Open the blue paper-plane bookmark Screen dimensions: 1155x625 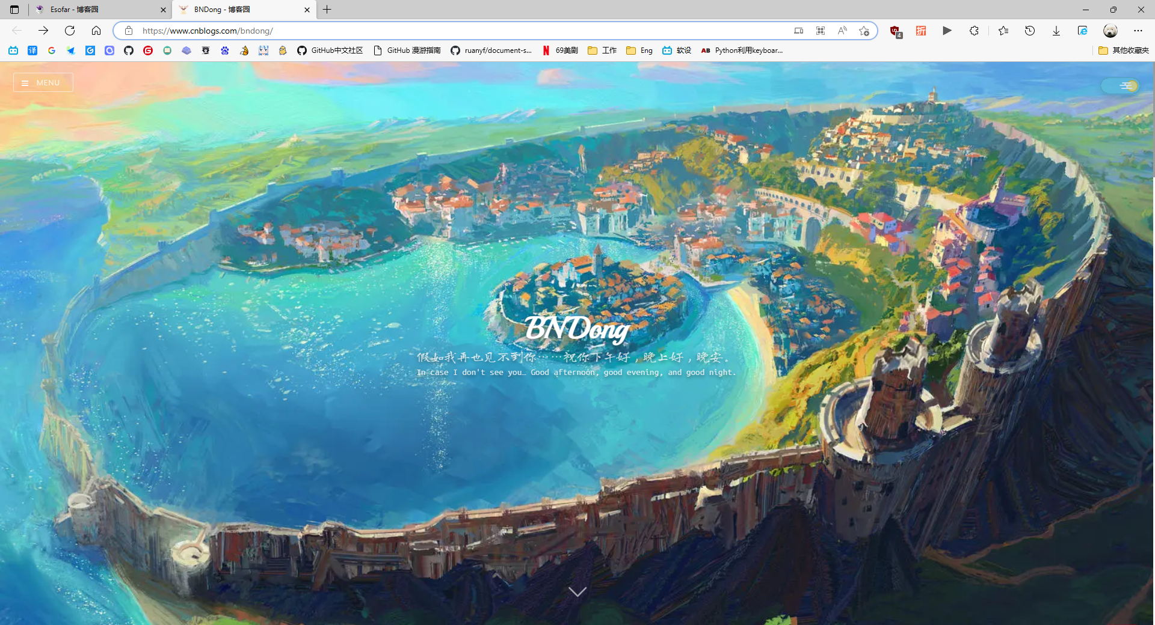[x=71, y=50]
